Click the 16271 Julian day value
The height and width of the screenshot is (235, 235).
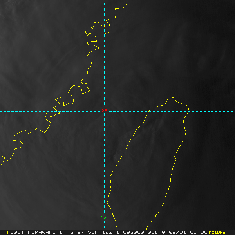click(110, 232)
